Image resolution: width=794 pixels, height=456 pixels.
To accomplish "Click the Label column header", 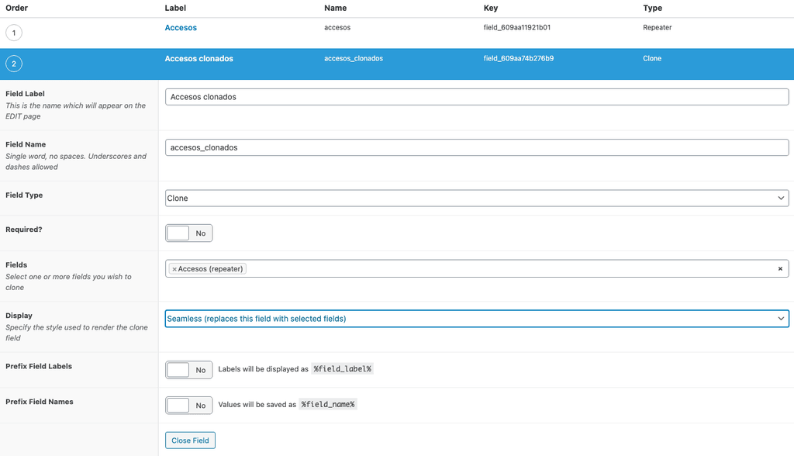I will [175, 8].
